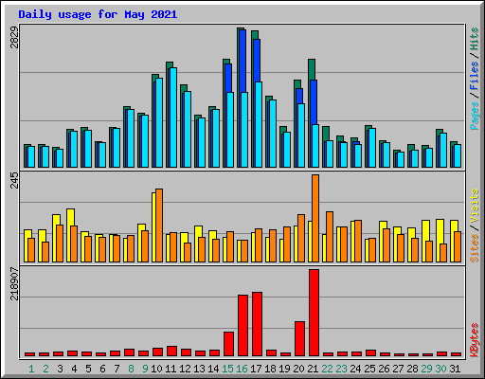Click day label 6 on the axis

pos(102,369)
